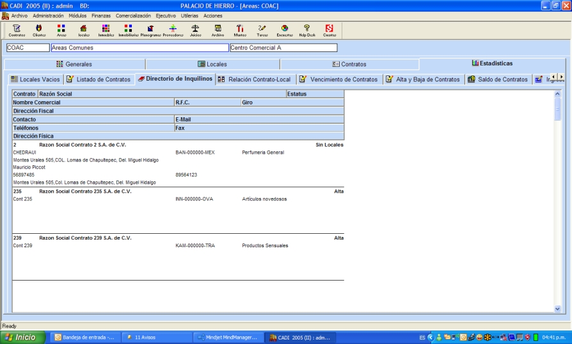Switch to the Generales tab
572x344 pixels.
[74, 64]
